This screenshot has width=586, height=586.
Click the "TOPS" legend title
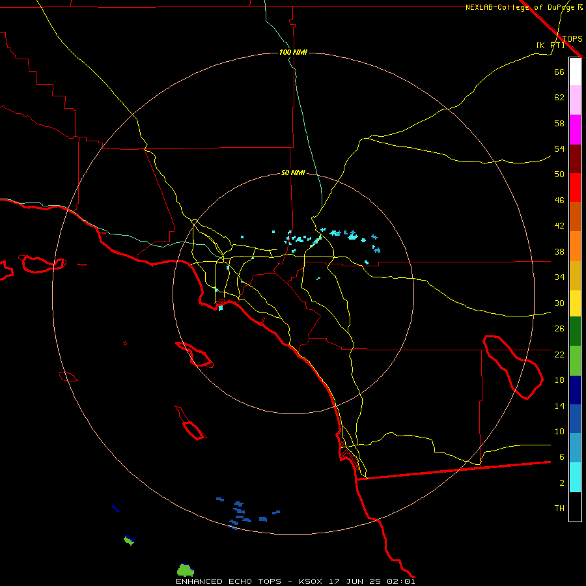click(x=572, y=38)
